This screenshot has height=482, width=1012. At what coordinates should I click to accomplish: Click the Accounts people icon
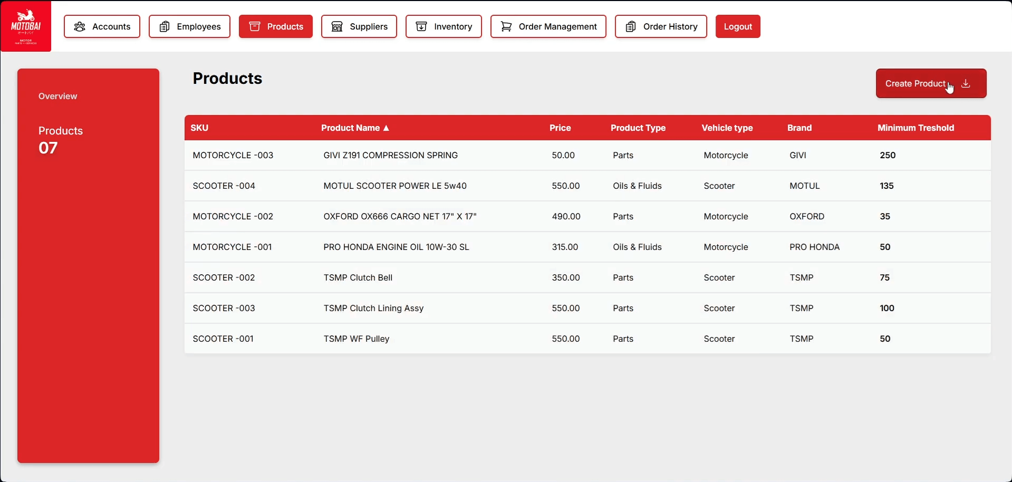click(80, 26)
